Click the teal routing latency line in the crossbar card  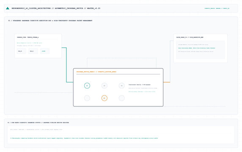pyautogui.click(x=142, y=92)
